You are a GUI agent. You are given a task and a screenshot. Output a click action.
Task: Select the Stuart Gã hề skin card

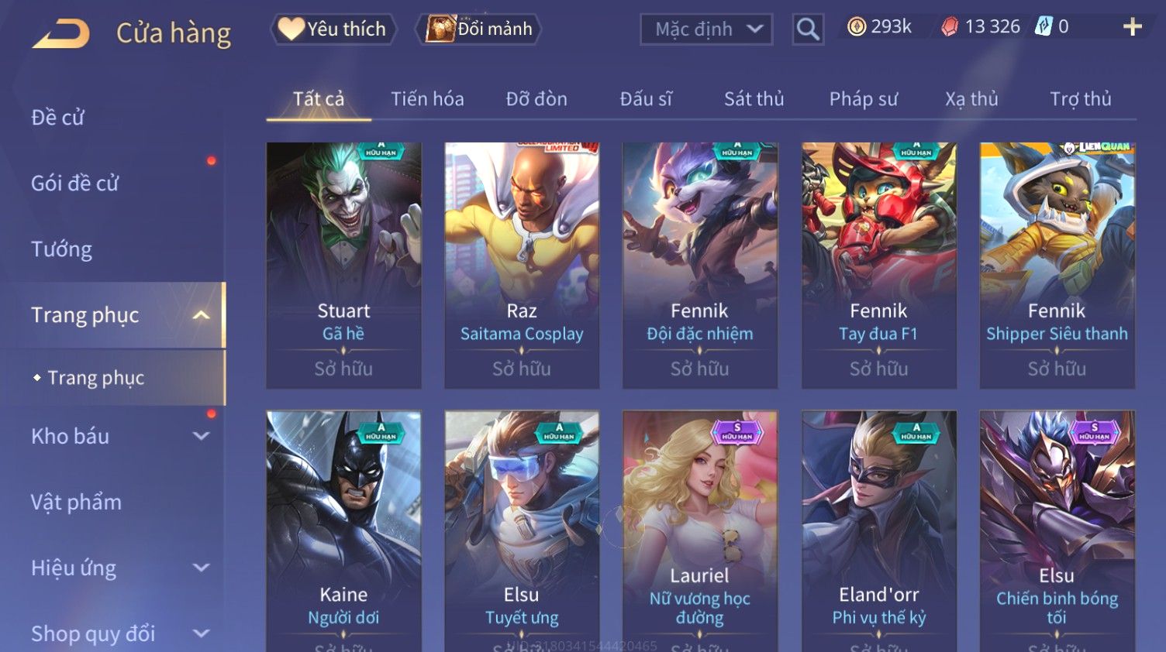point(343,266)
